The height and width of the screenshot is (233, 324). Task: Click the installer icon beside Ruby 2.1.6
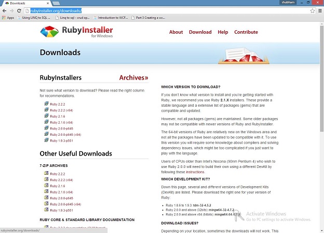[46, 115]
